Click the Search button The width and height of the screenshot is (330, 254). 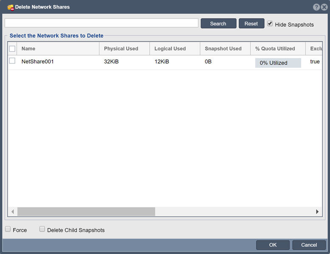[x=218, y=23]
